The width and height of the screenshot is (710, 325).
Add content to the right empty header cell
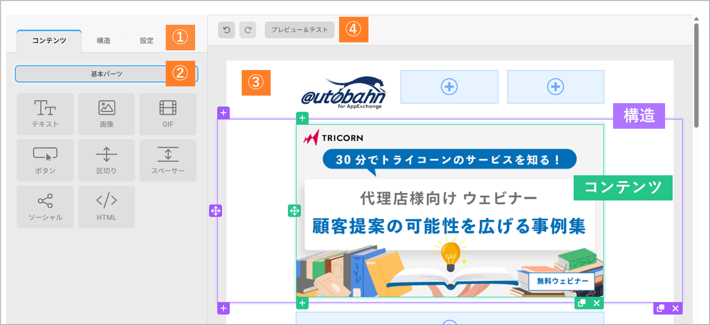pos(556,87)
